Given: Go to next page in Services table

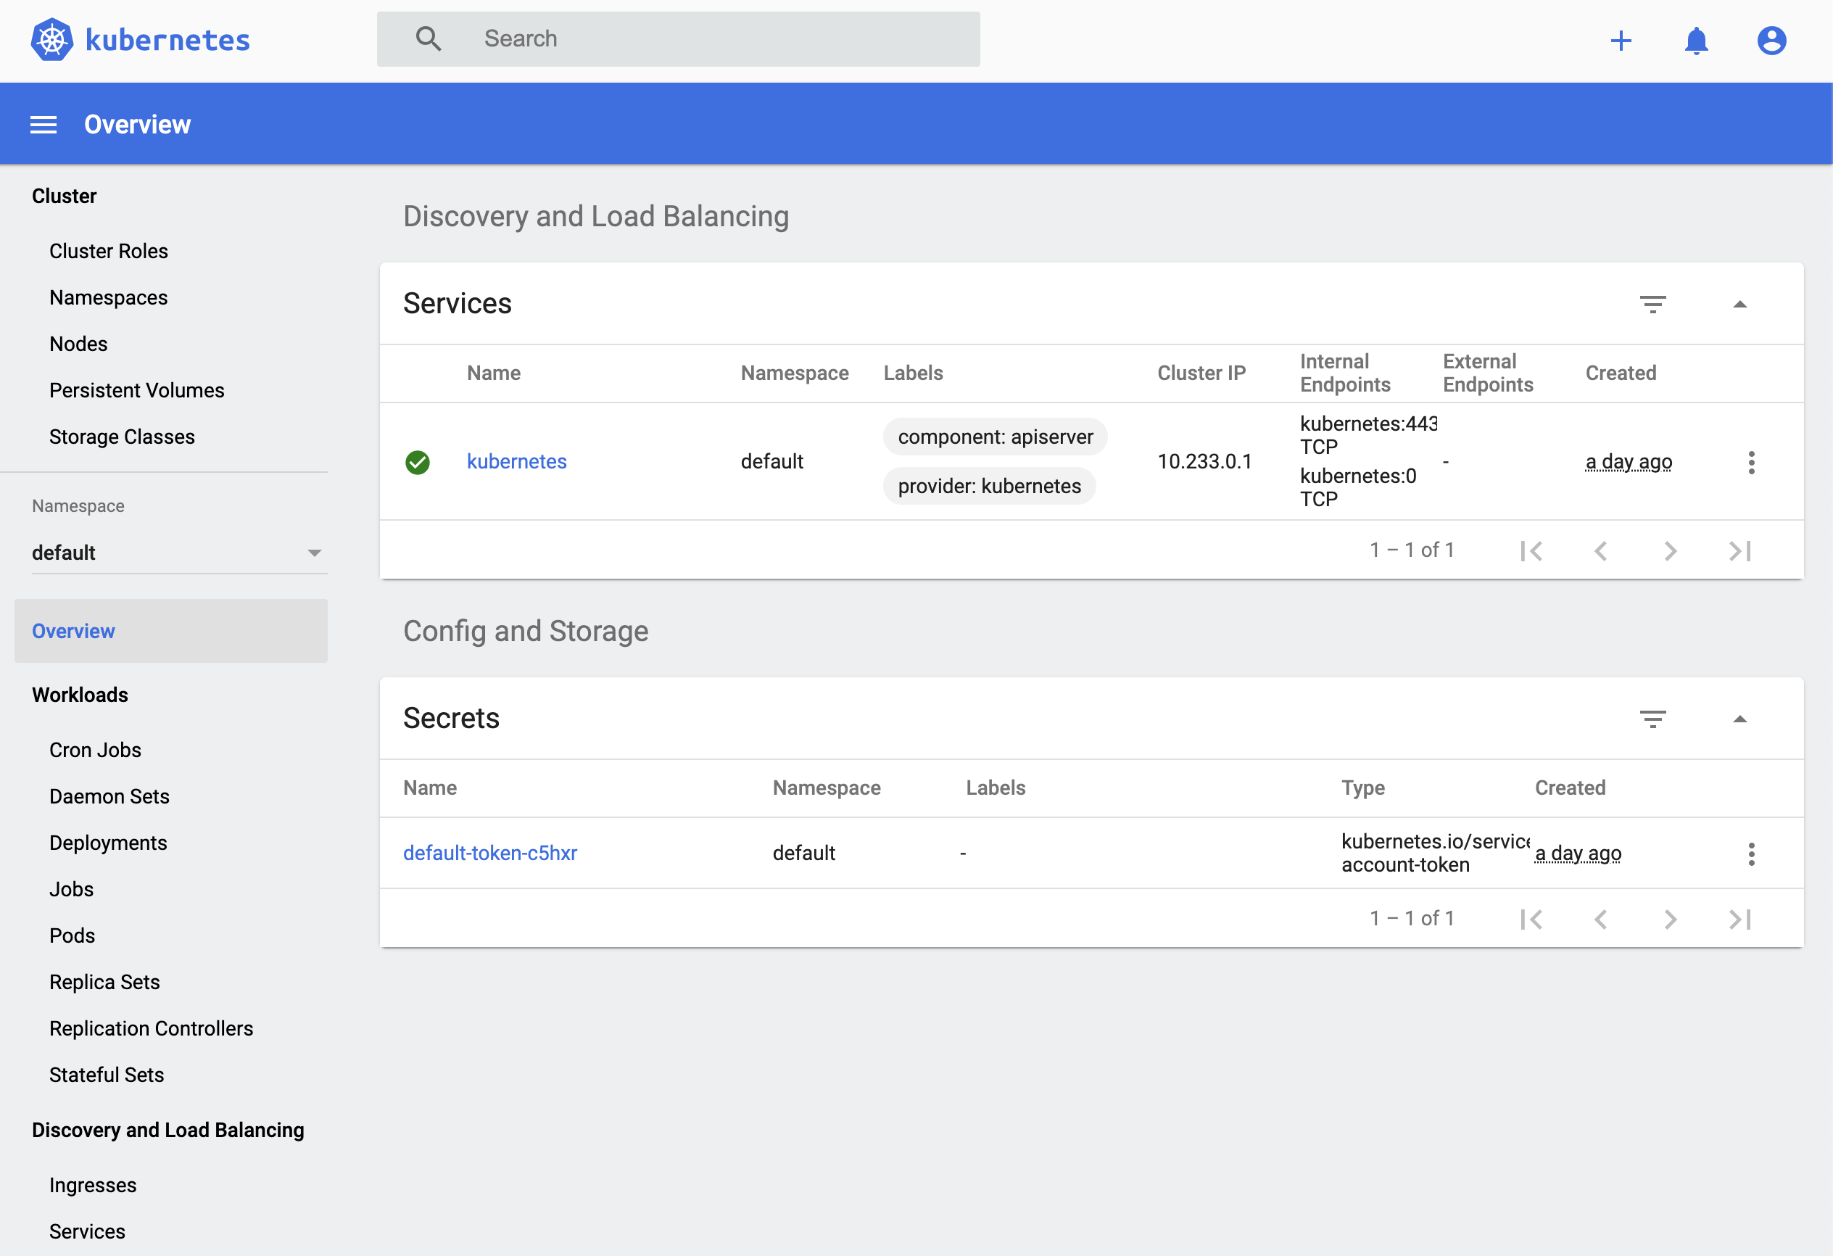Looking at the screenshot, I should coord(1670,550).
